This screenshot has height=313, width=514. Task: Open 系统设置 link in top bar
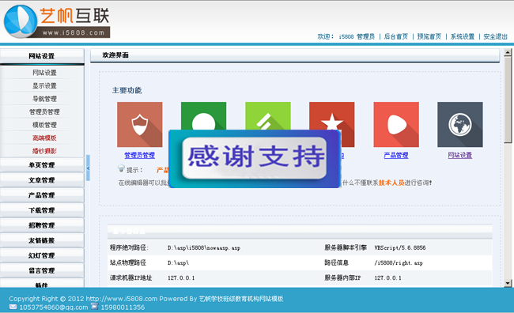[463, 36]
